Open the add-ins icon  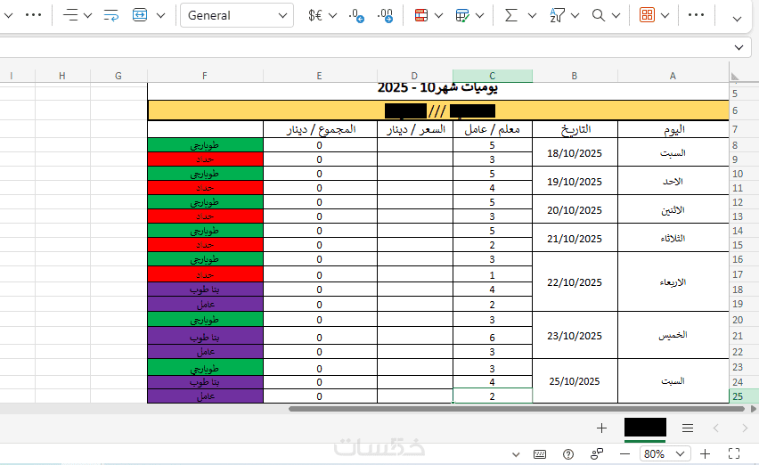pos(647,15)
